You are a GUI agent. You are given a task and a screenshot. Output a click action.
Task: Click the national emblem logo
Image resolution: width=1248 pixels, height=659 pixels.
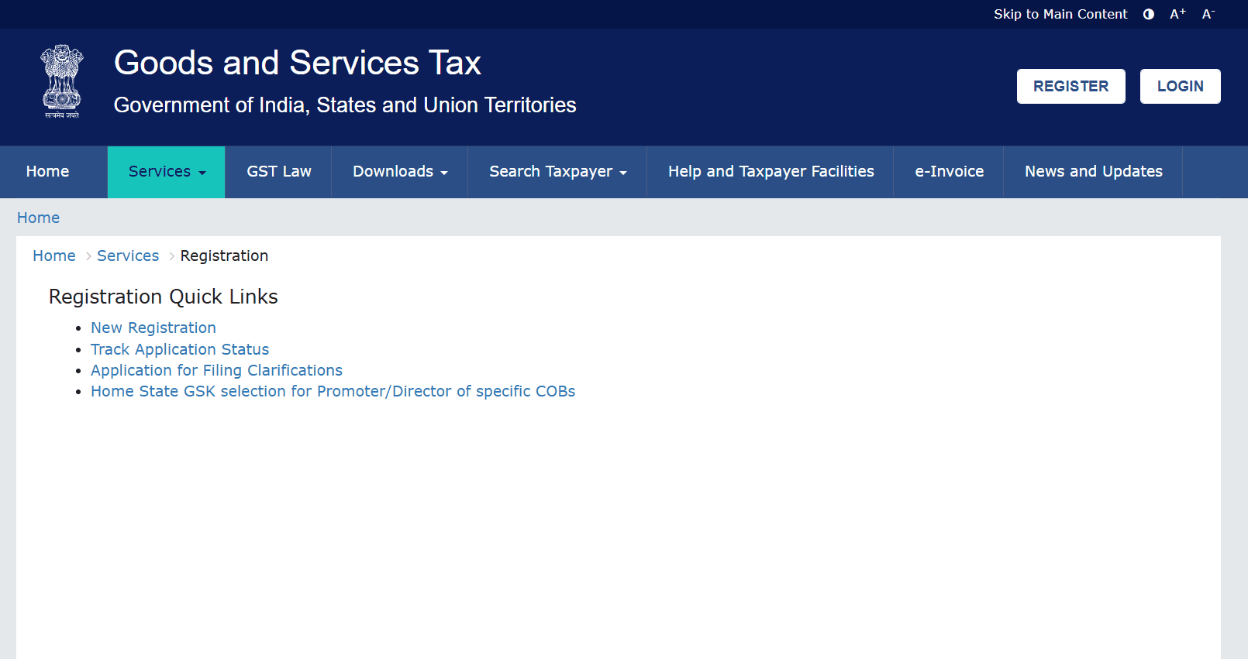tap(61, 81)
